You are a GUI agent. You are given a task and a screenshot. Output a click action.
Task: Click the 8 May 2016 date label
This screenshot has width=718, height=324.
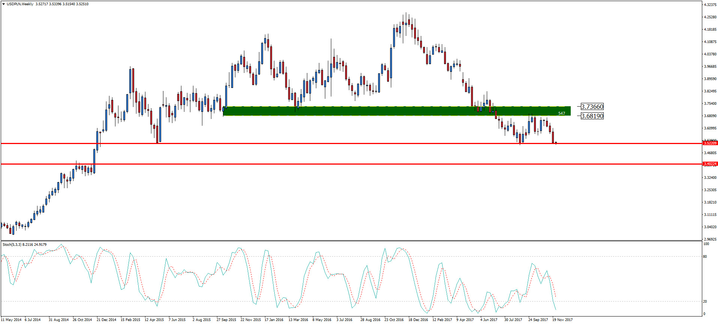[x=322, y=320]
